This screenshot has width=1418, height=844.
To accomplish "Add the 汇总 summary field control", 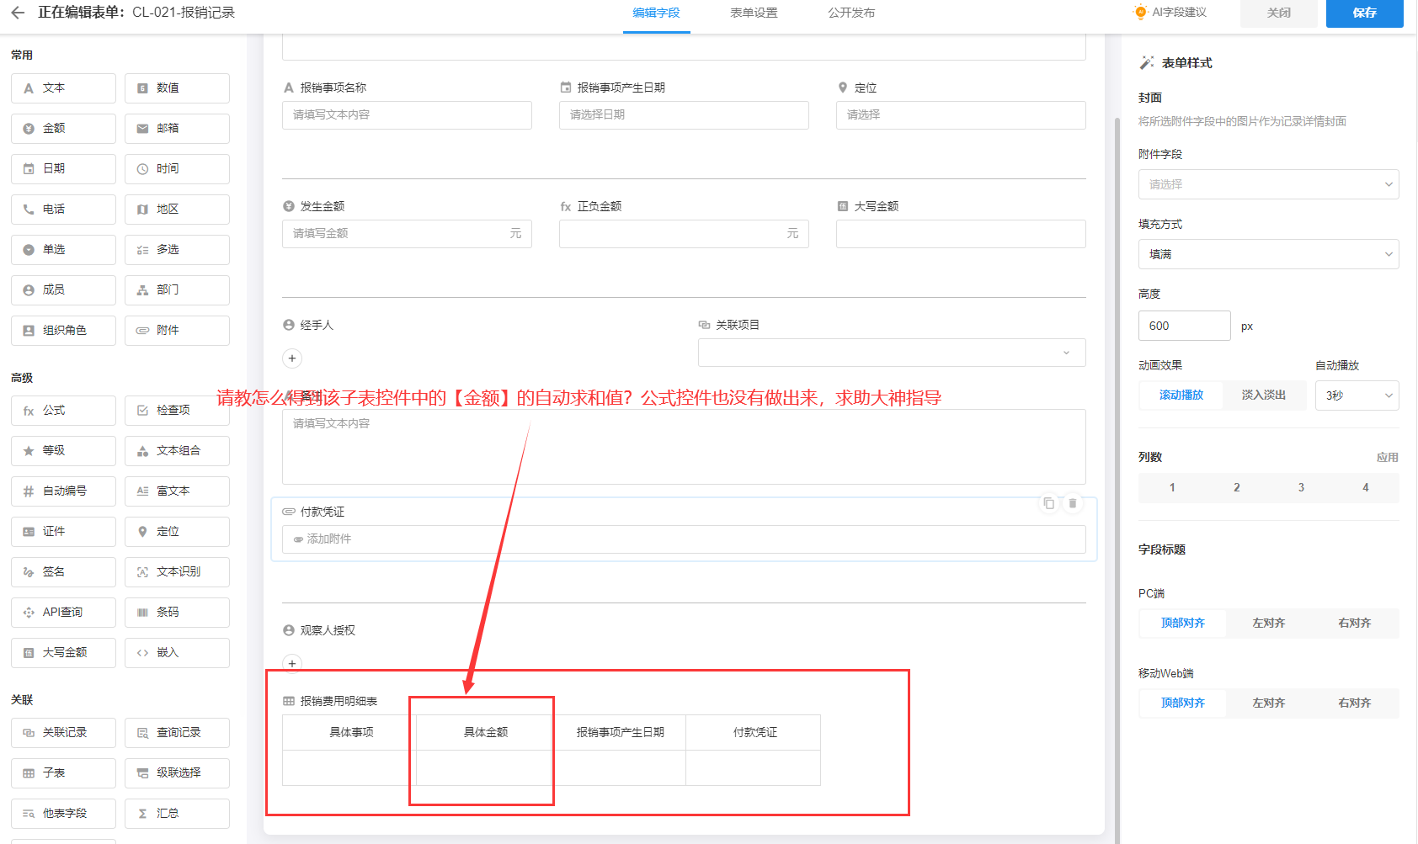I will tap(177, 813).
